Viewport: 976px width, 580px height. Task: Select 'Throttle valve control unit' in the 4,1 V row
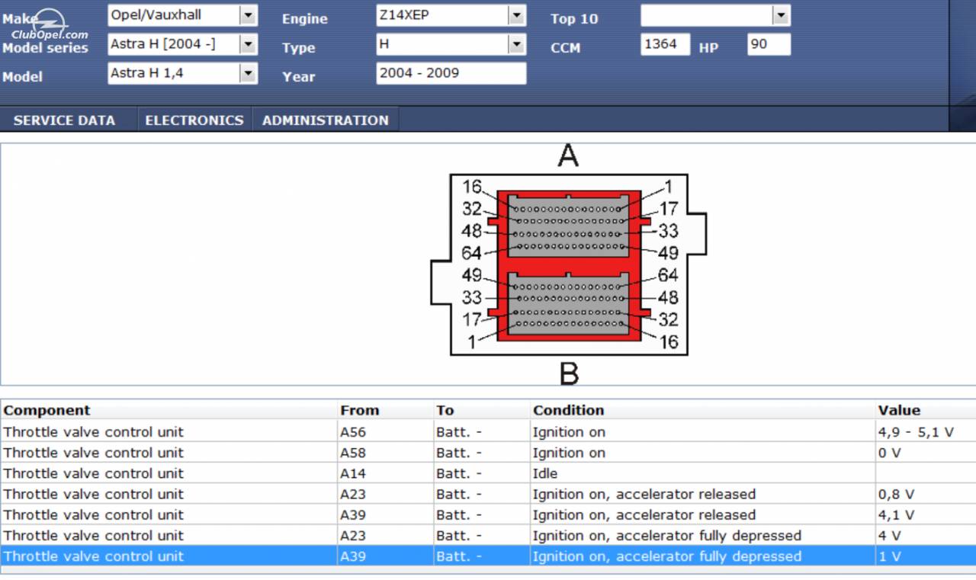coord(169,514)
